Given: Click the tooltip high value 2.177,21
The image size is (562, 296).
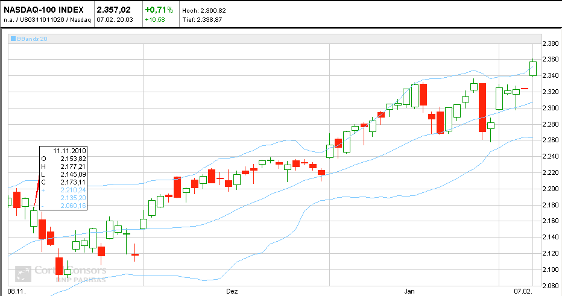Looking at the screenshot, I should tap(73, 166).
